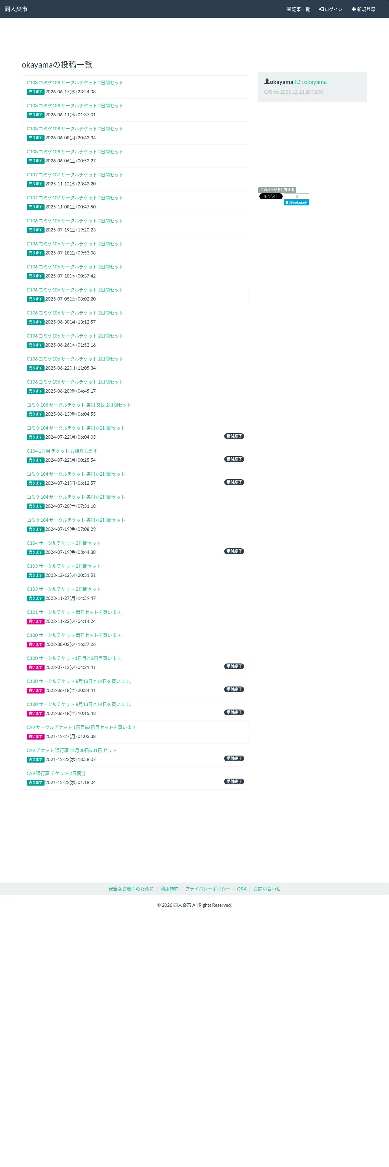This screenshot has height=1167, width=389.
Task: Open Q&A footer link
Action: [242, 888]
